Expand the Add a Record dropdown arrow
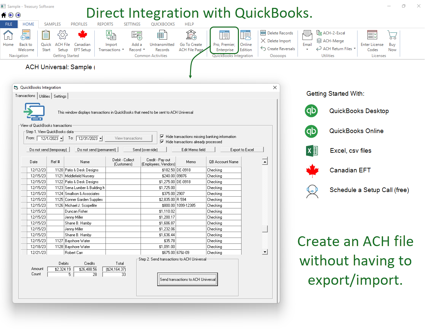The height and width of the screenshot is (329, 425). (144, 50)
